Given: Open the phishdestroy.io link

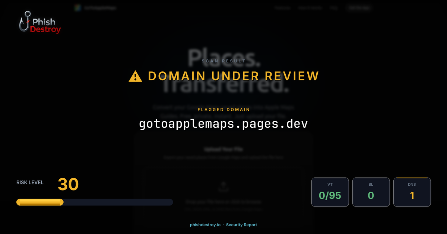Looking at the screenshot, I should coord(205,225).
